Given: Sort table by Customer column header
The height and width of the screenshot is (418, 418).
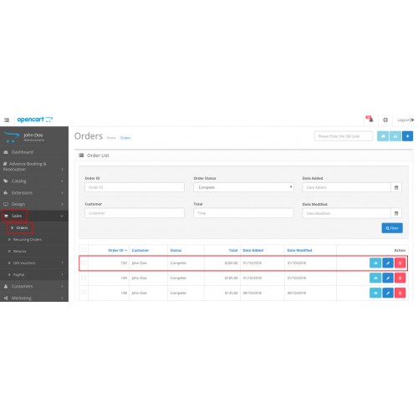Looking at the screenshot, I should (140, 250).
